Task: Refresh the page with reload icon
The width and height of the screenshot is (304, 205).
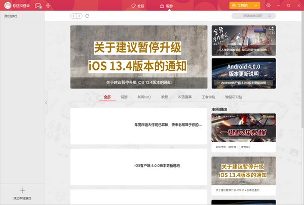Action: [87, 16]
